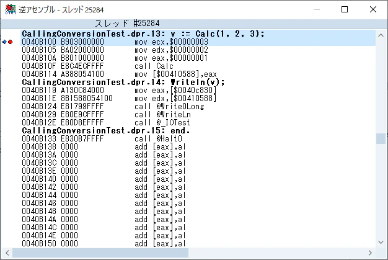Click the disassembly window title icon
Screen dimensions: 388x260
click(10, 9)
